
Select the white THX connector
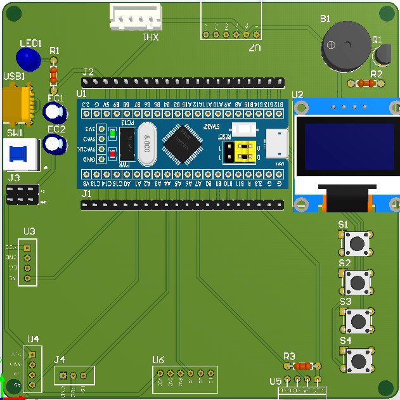pyautogui.click(x=136, y=17)
